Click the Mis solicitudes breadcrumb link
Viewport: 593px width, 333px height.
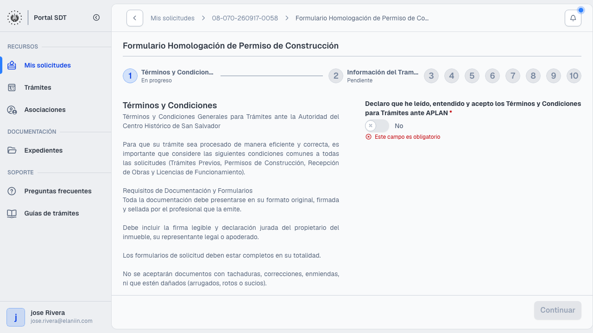[x=172, y=18]
